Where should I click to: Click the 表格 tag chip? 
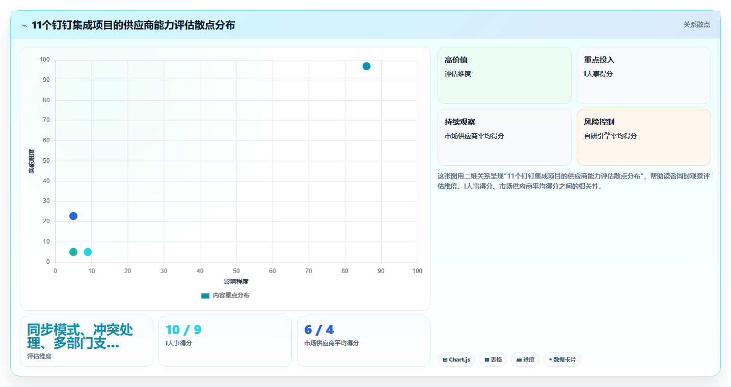point(493,360)
